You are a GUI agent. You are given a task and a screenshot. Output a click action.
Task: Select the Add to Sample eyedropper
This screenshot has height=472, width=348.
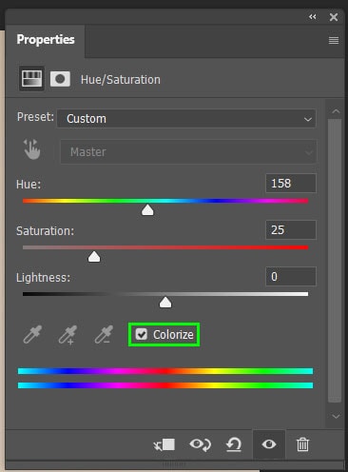(68, 334)
